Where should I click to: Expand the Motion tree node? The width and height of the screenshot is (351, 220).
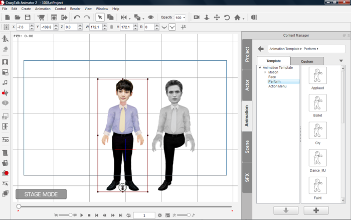click(266, 72)
